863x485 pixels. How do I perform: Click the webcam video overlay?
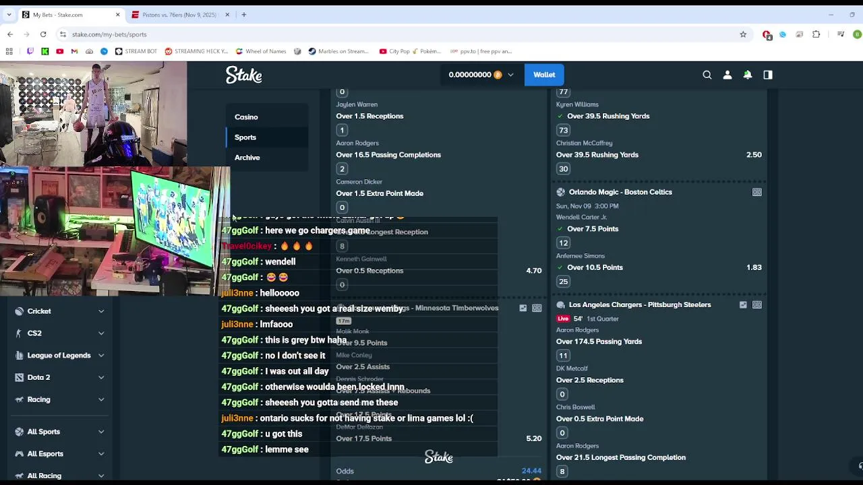point(93,114)
